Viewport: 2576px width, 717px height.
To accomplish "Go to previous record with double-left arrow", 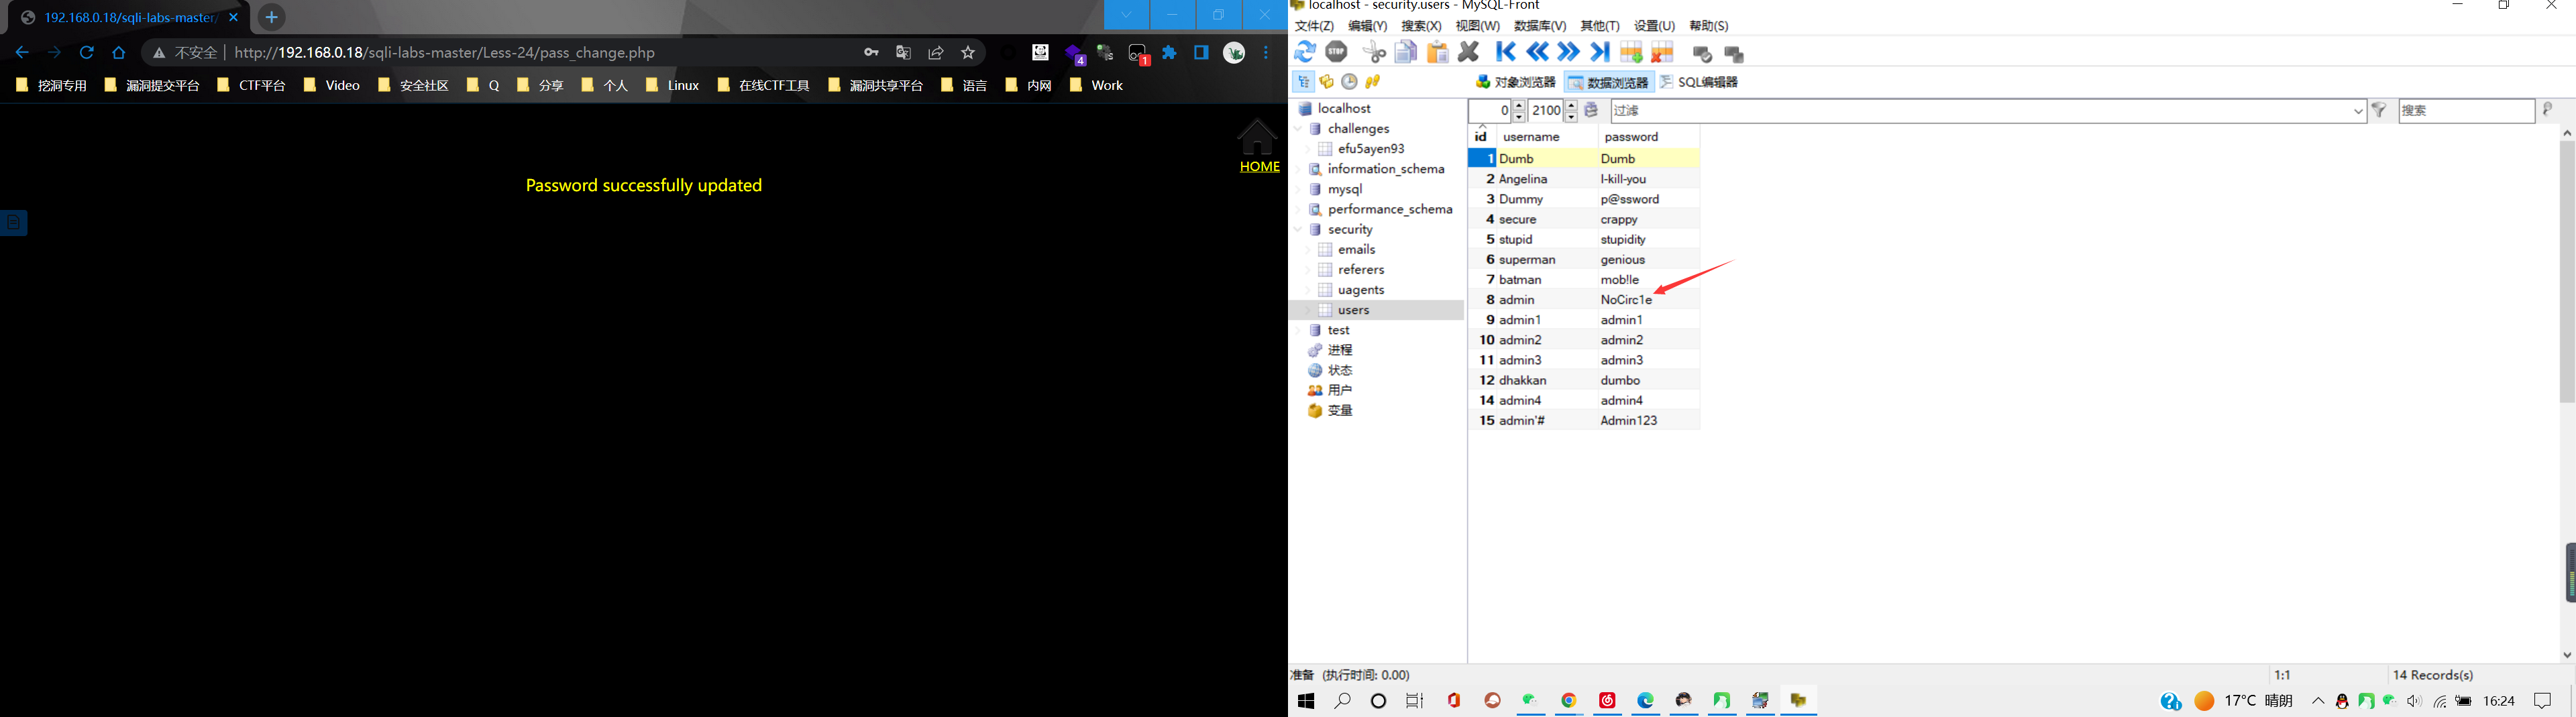I will point(1538,52).
